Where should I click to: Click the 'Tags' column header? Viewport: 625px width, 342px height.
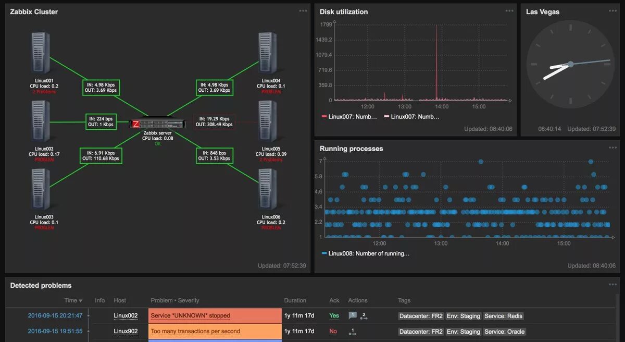(x=404, y=300)
